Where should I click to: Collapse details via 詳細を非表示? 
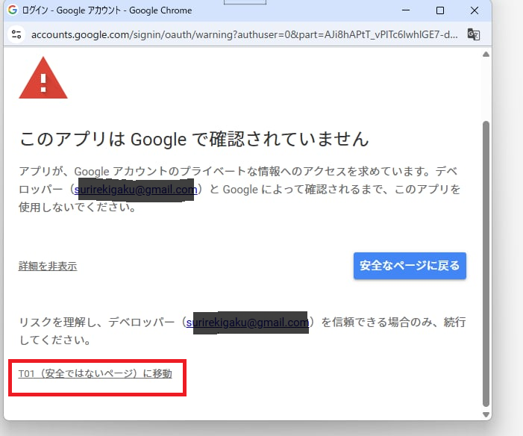[48, 267]
